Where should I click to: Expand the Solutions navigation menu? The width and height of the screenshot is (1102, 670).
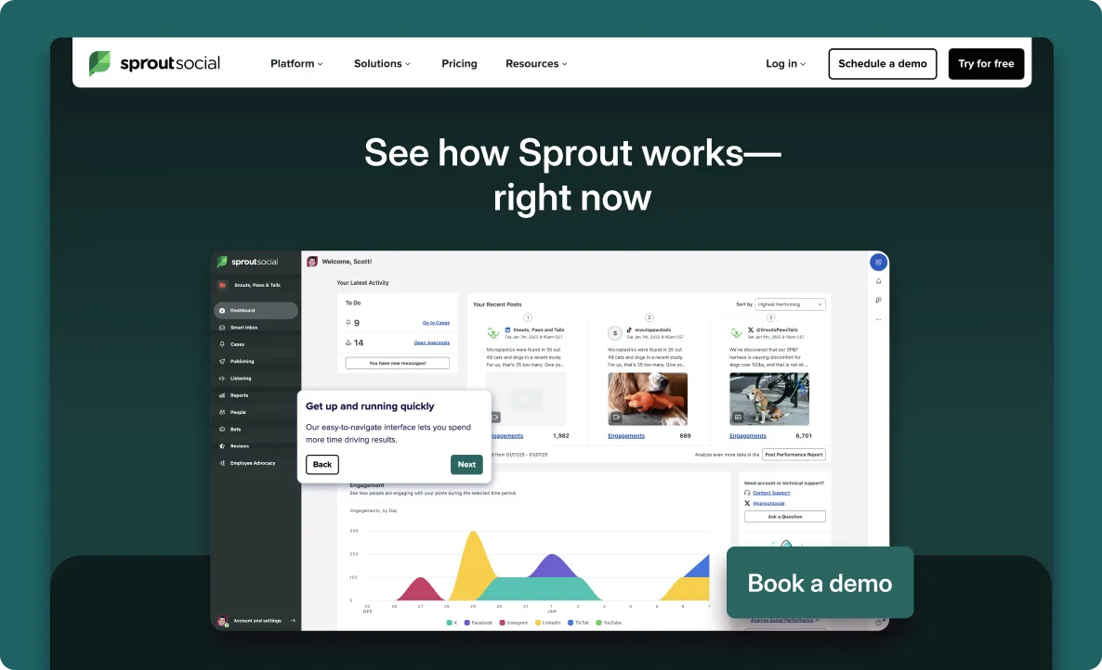[x=382, y=63]
